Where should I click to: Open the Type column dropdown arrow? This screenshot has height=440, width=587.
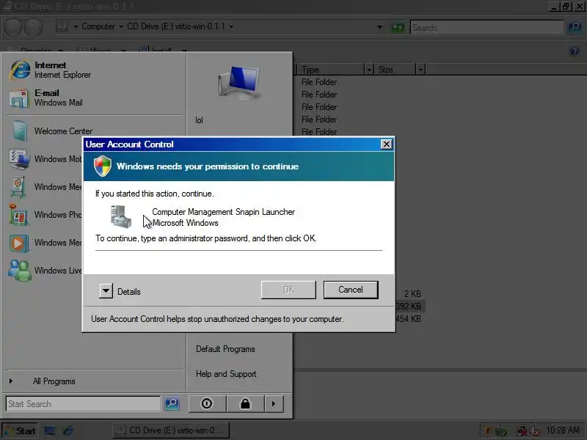pos(369,69)
